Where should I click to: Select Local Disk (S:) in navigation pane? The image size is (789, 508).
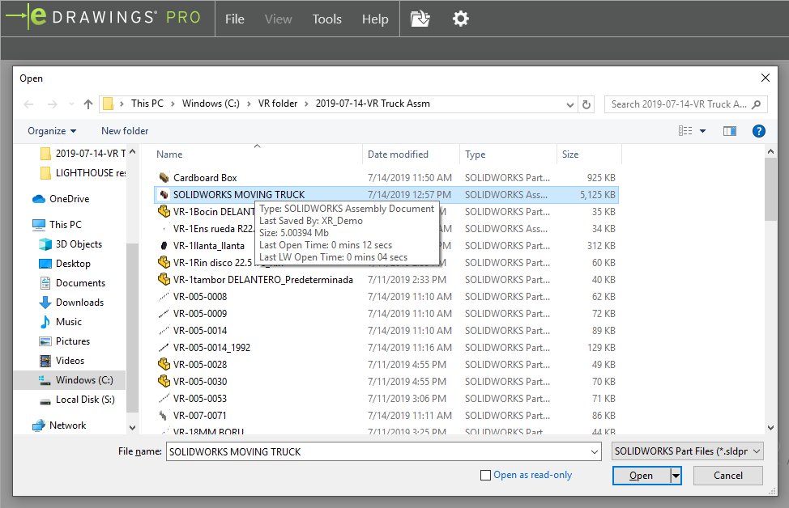tap(78, 400)
